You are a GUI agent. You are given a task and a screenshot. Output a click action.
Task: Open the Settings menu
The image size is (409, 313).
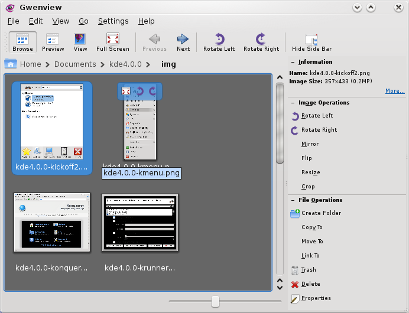click(113, 21)
